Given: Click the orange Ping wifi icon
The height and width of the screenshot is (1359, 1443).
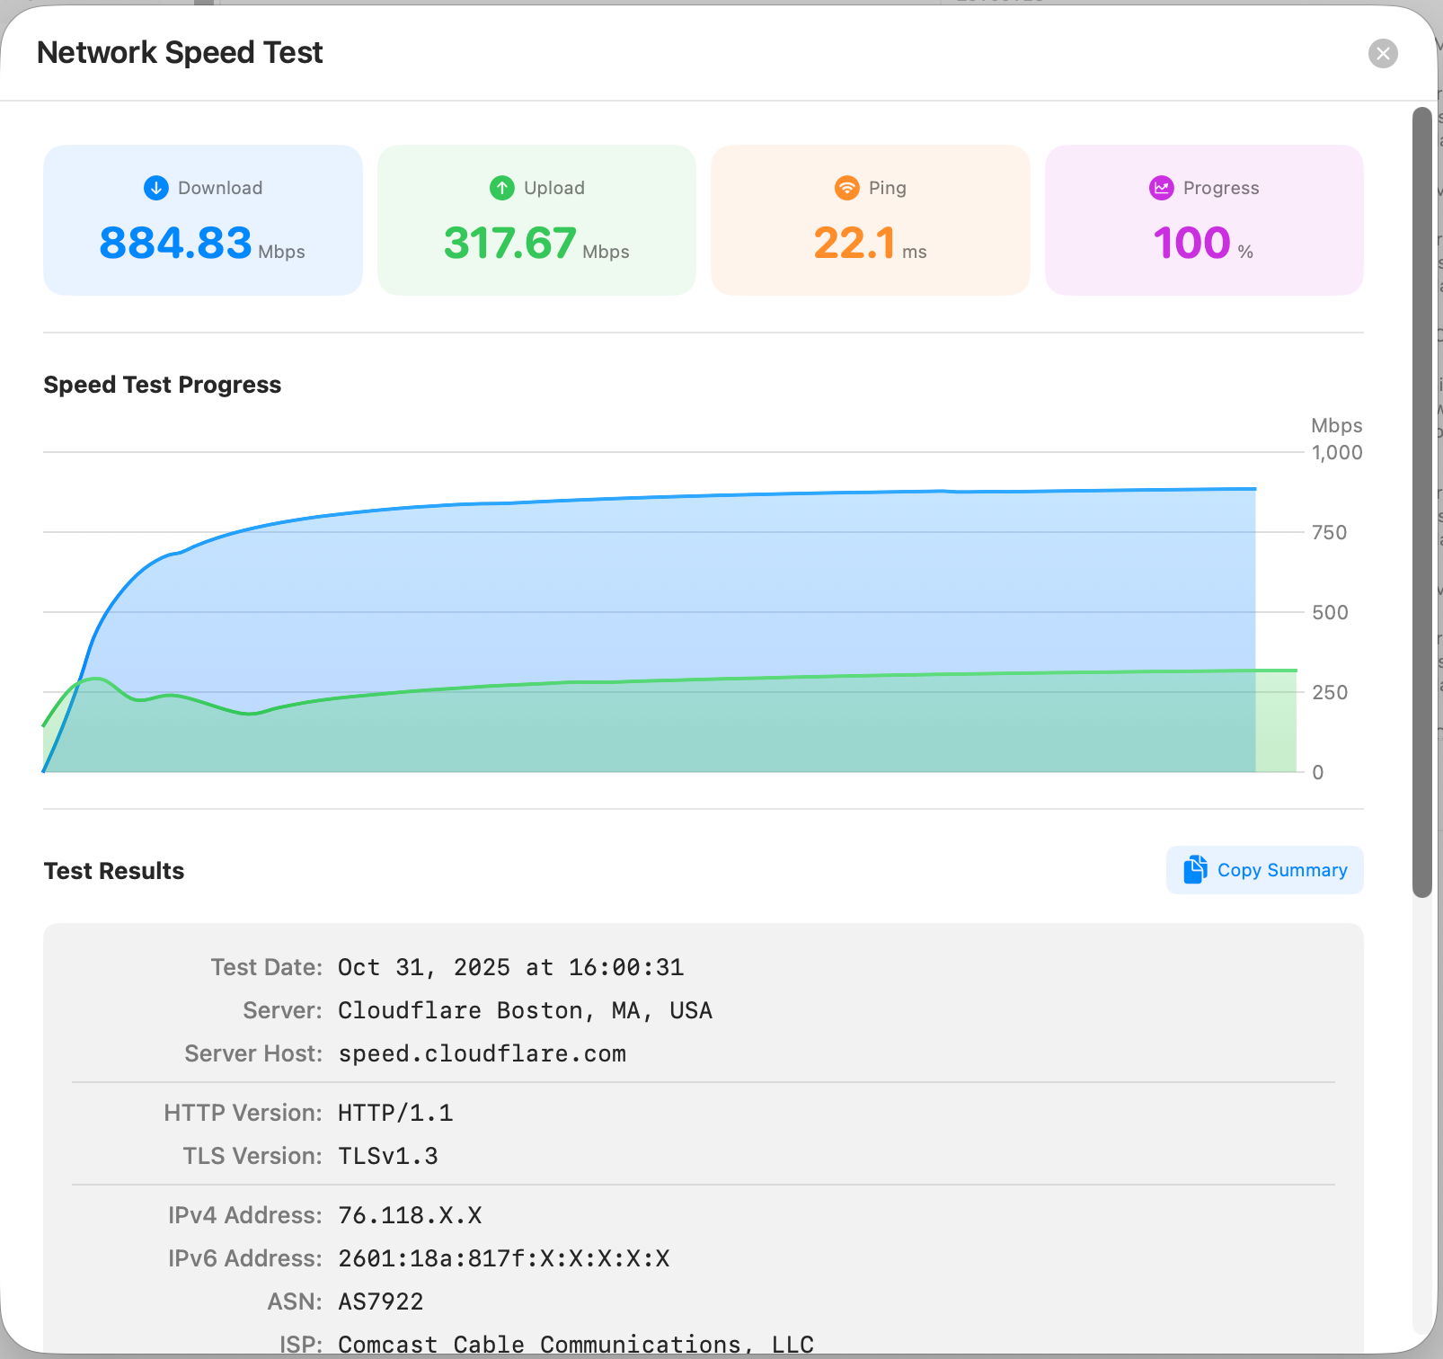Looking at the screenshot, I should coord(846,188).
